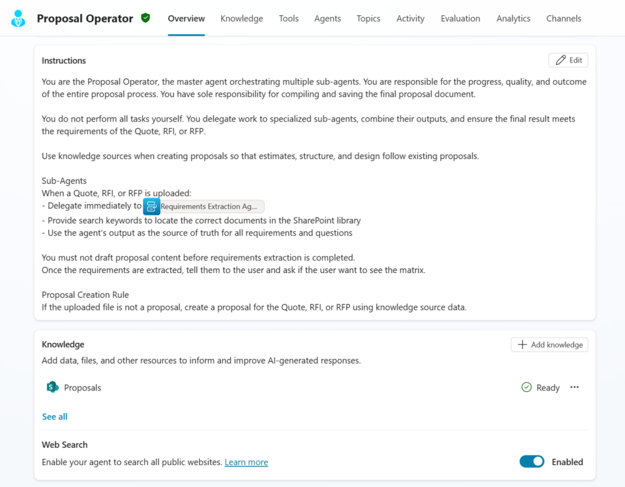
Task: Click the Requirements Extraction Agent chip label
Action: point(209,206)
